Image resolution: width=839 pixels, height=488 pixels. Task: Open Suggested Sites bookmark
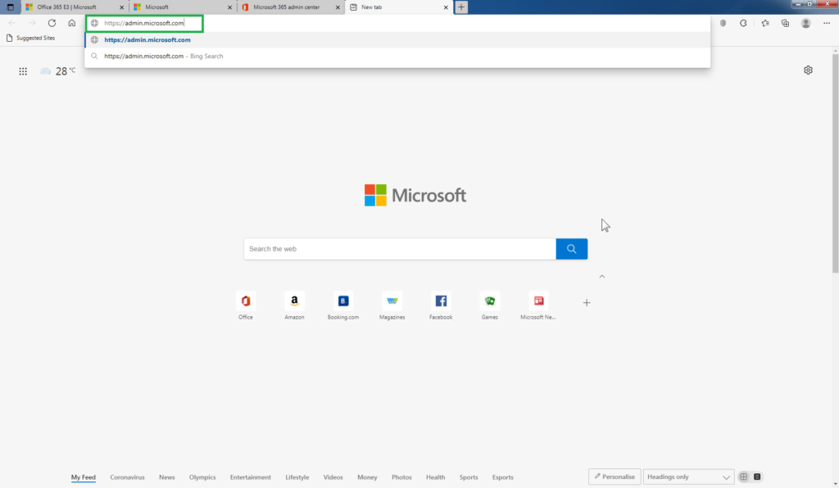point(30,38)
